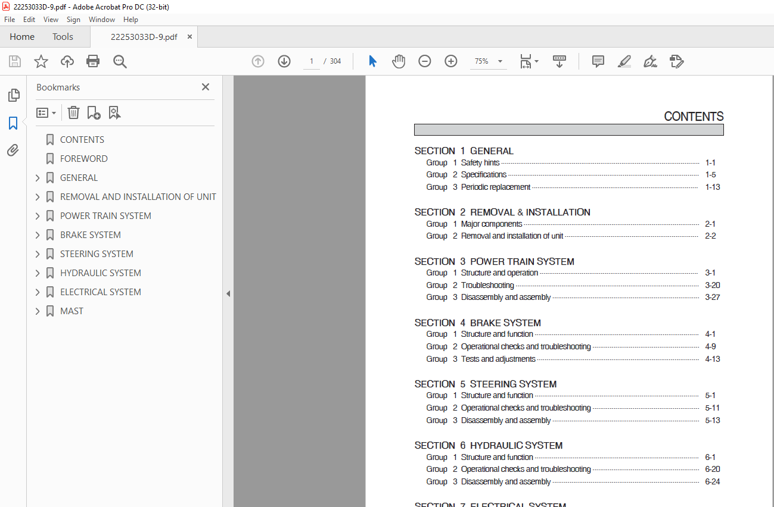Open the Help menu

point(130,20)
